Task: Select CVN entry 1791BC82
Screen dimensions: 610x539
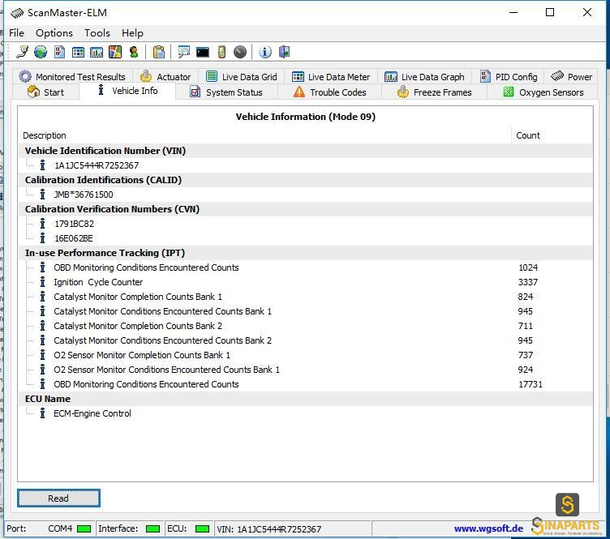Action: (74, 224)
